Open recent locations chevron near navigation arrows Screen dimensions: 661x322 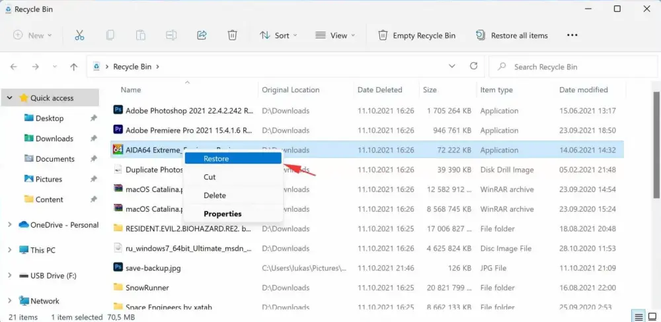point(55,67)
